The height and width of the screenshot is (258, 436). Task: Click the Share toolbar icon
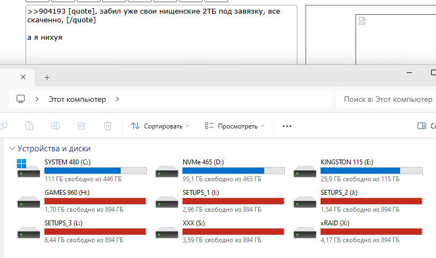click(82, 126)
